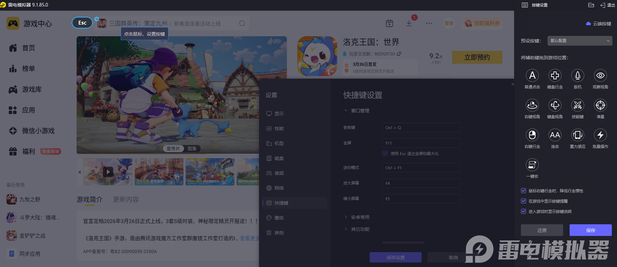Edit the 老板键 Ctrl + Q shortcut field
This screenshot has height=267, width=617.
[421, 128]
